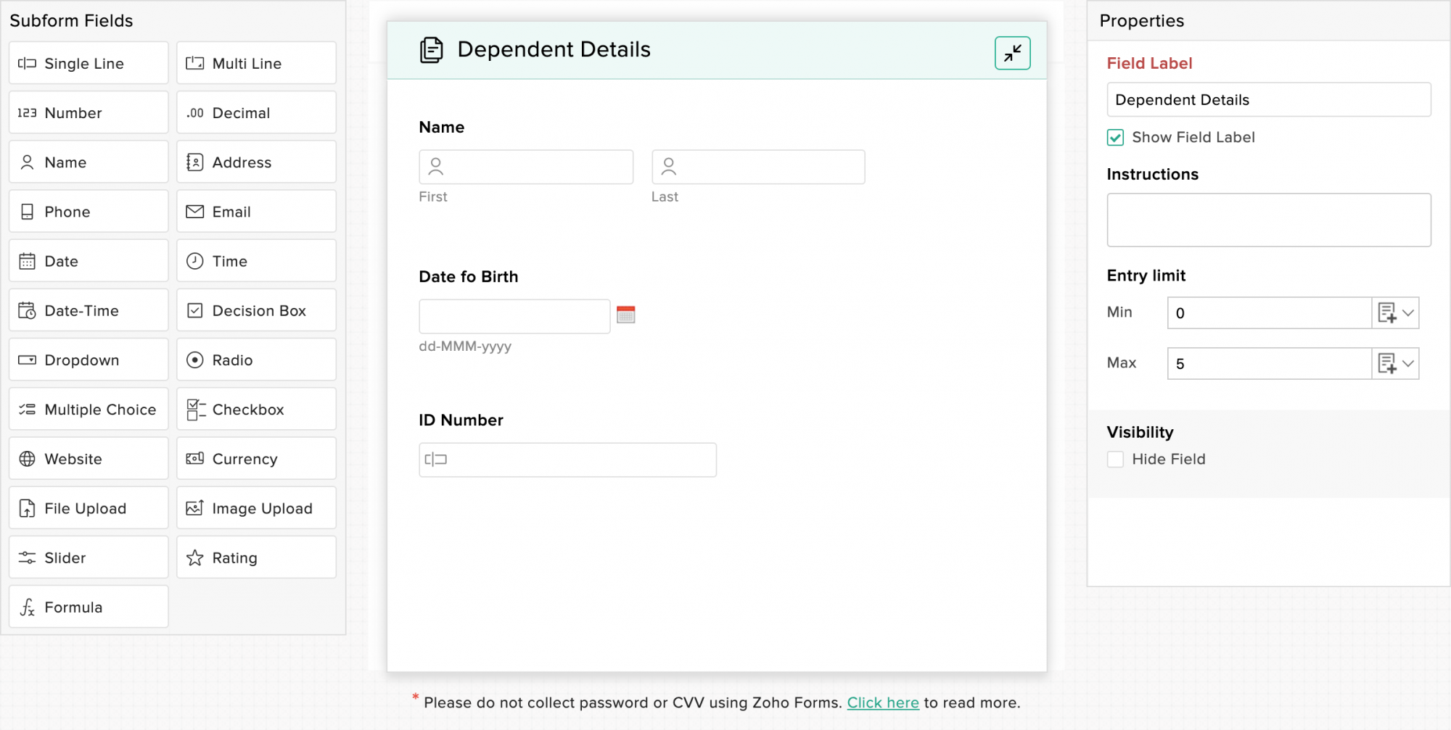Select the Date-Time field

[89, 310]
